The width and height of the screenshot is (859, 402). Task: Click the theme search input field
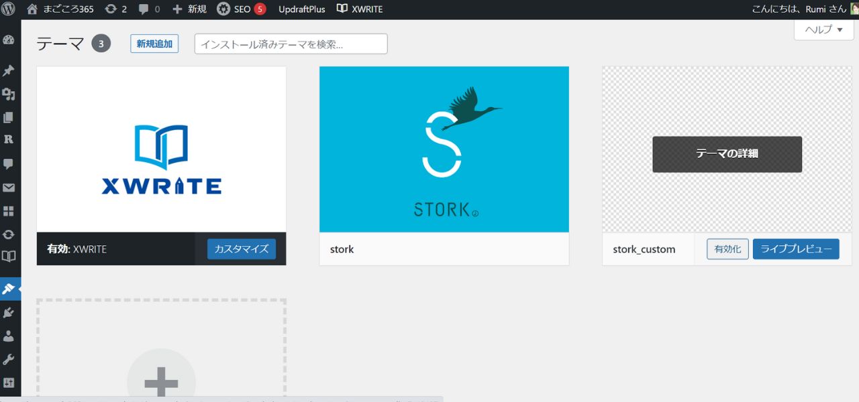(291, 43)
